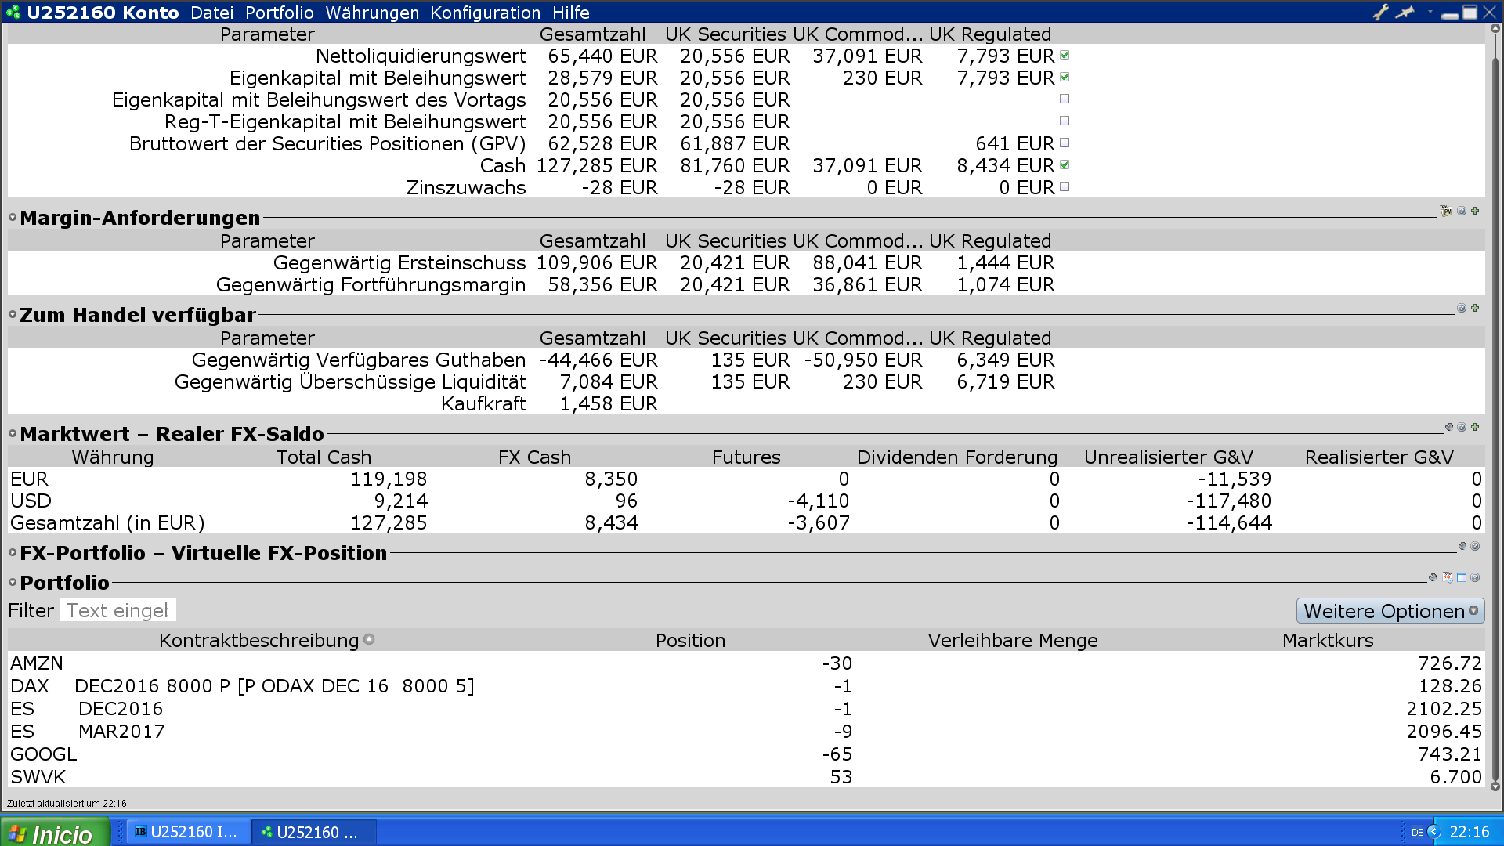Collapse the Margin-Anforderungen section
Screen dimensions: 1504x846
pos(13,218)
